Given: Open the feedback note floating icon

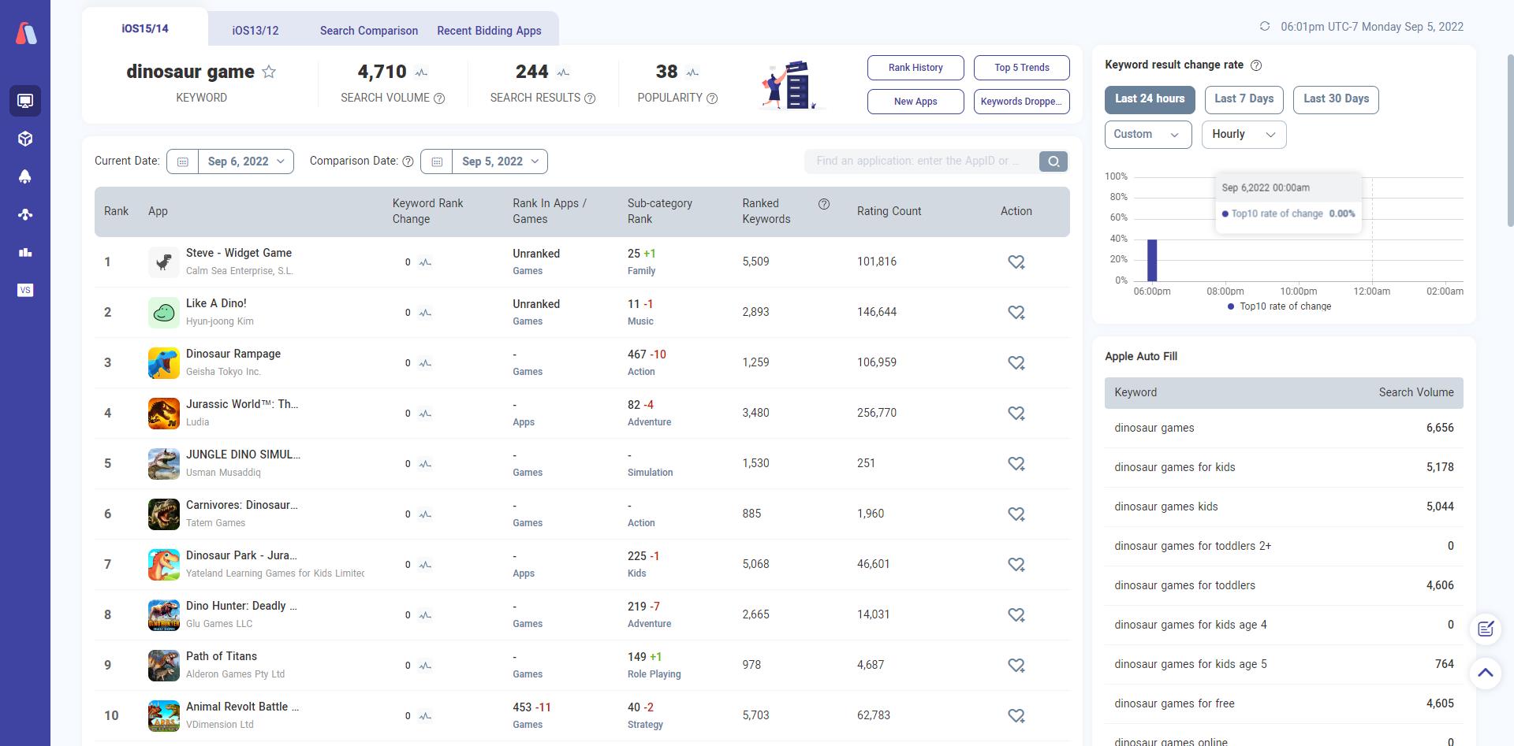Looking at the screenshot, I should [x=1486, y=629].
